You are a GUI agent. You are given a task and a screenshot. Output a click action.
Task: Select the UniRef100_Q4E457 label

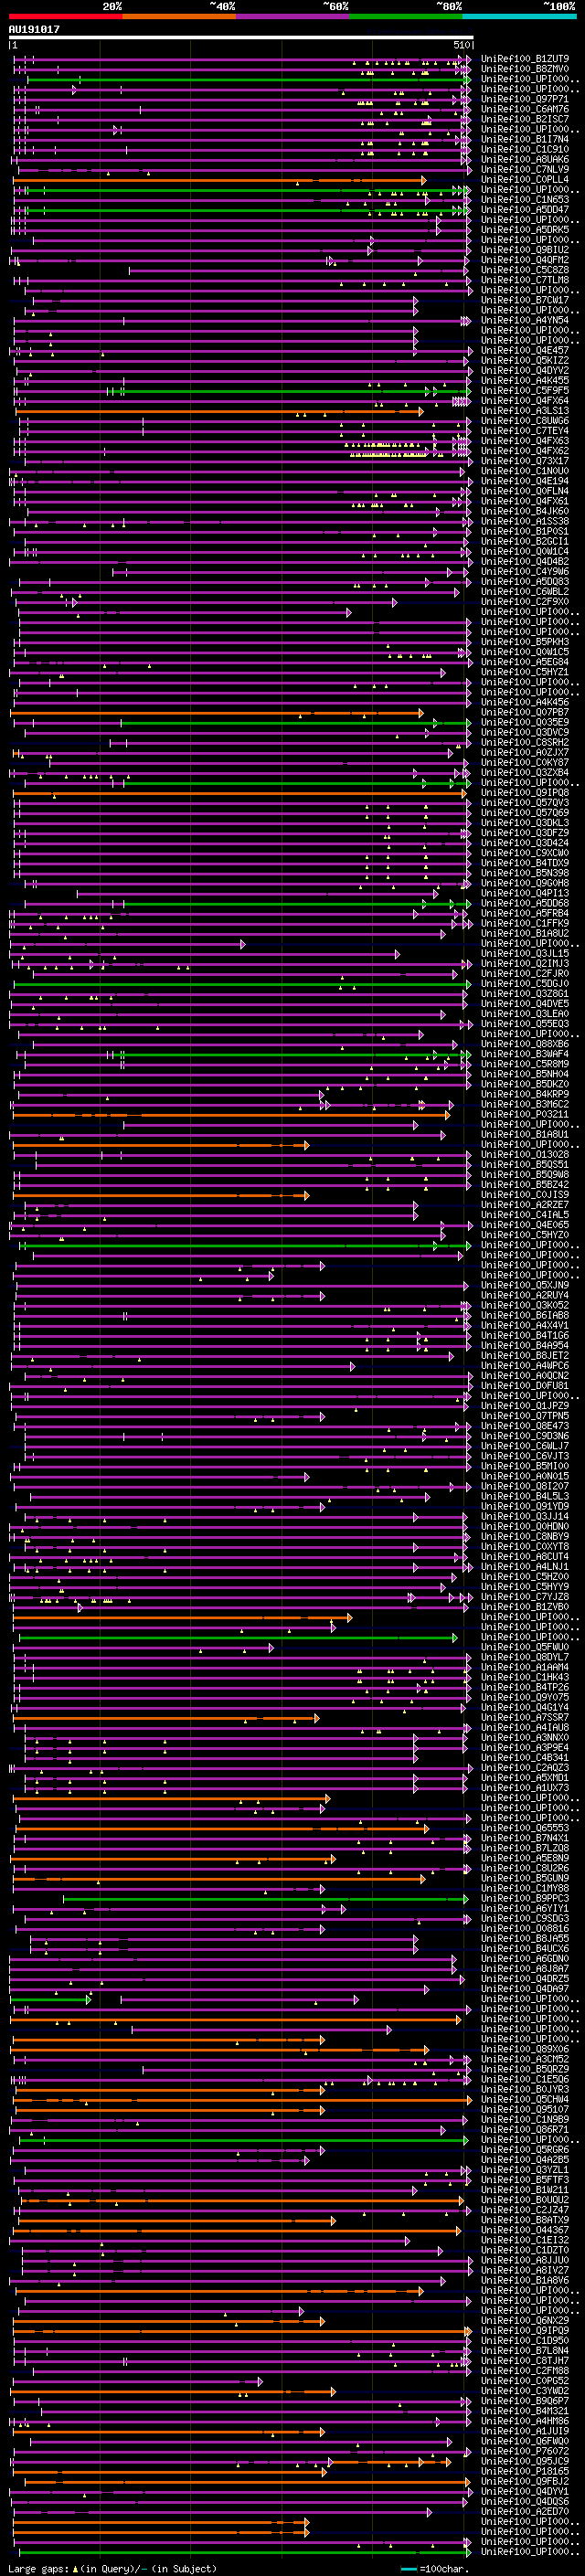tap(525, 351)
